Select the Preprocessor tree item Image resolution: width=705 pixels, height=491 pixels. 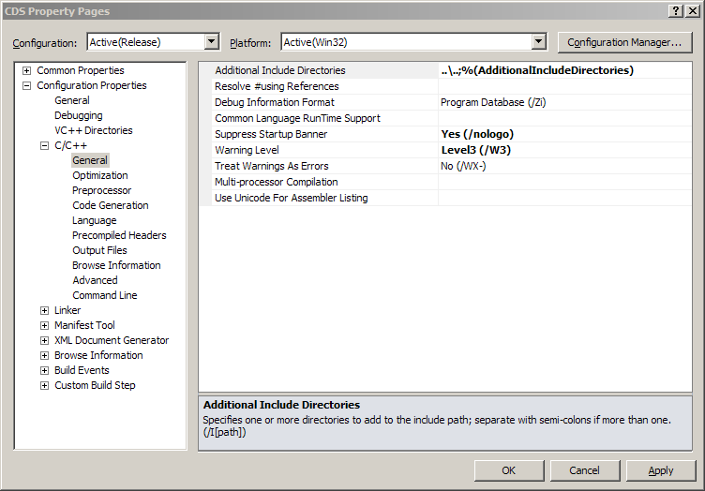tap(102, 191)
